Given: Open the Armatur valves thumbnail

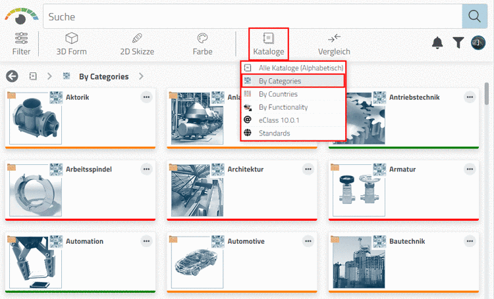Looking at the screenshot, I should [359, 190].
